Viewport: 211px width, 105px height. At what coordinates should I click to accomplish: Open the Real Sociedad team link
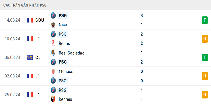71,53
